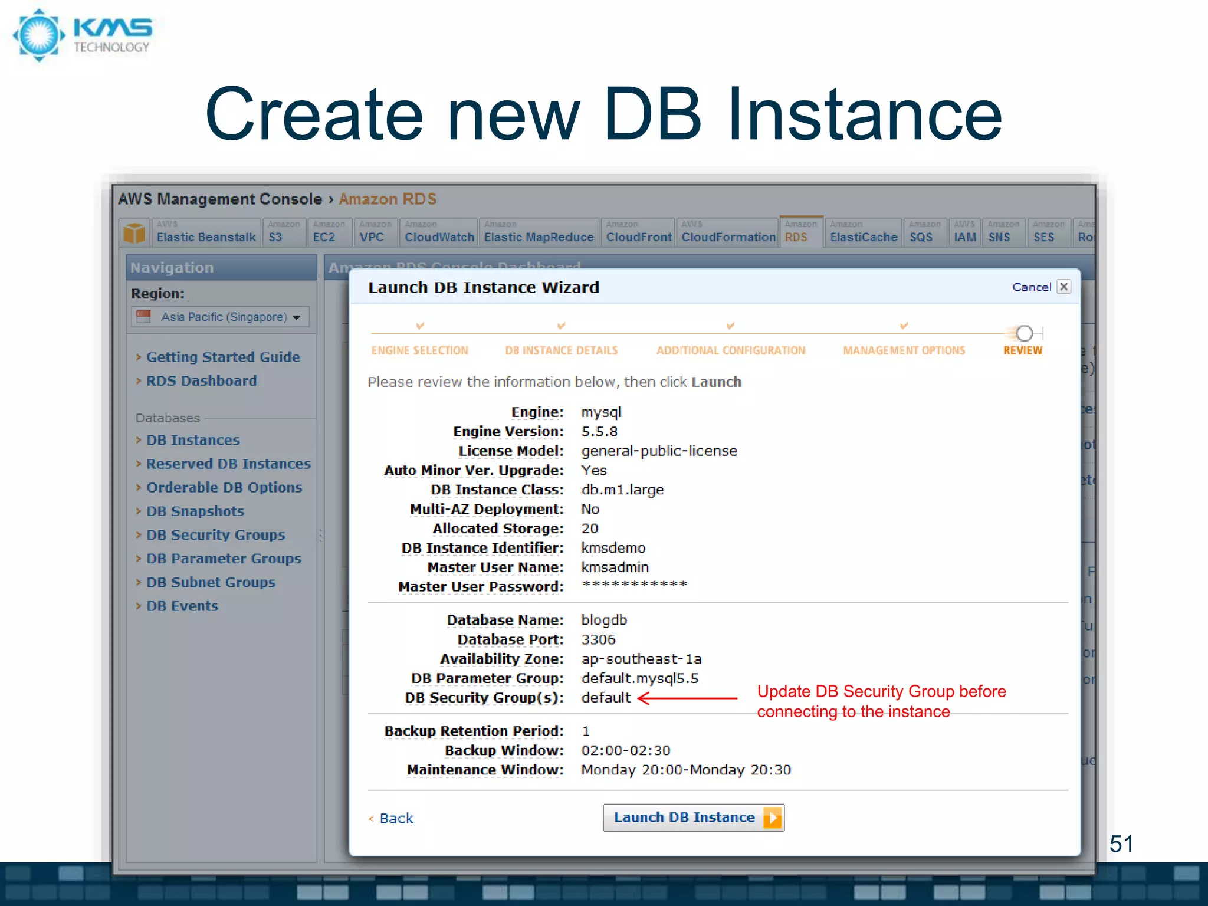Switch to the CloudFront tab
This screenshot has width=1208, height=906.
tap(639, 232)
